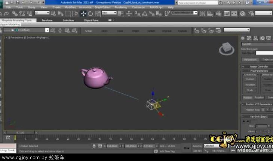Click the Set Keys key icon

click(x=186, y=148)
